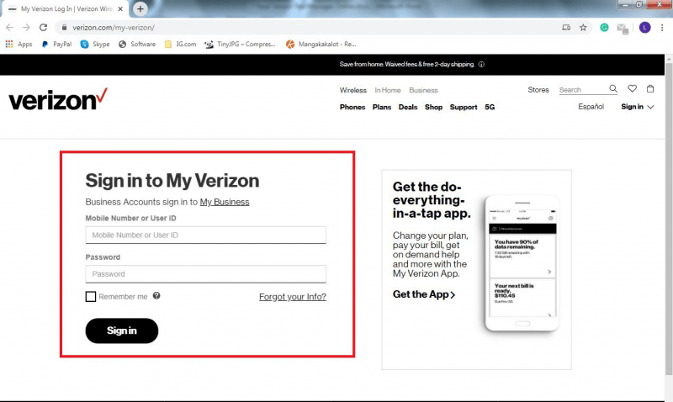Open the Deals menu
This screenshot has height=402, width=673.
(x=408, y=107)
